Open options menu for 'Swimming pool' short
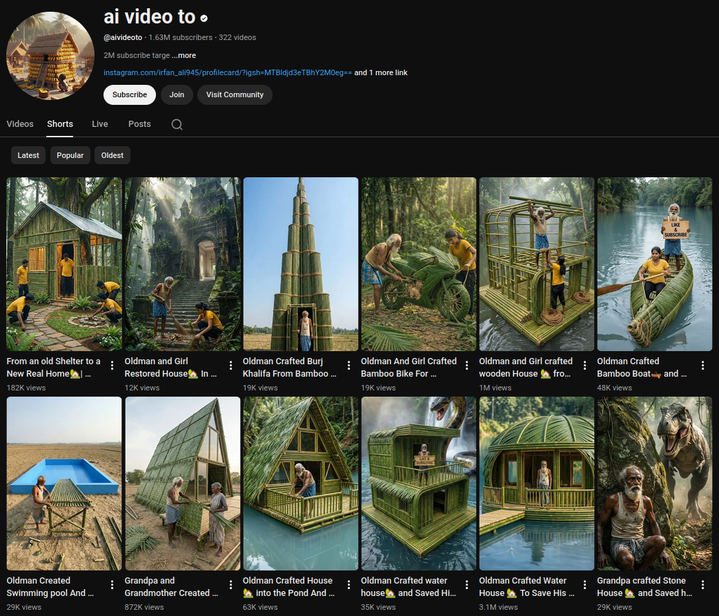Image resolution: width=719 pixels, height=616 pixels. point(112,584)
